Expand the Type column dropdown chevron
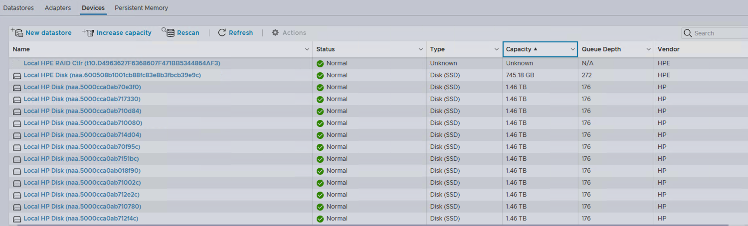 (x=497, y=49)
